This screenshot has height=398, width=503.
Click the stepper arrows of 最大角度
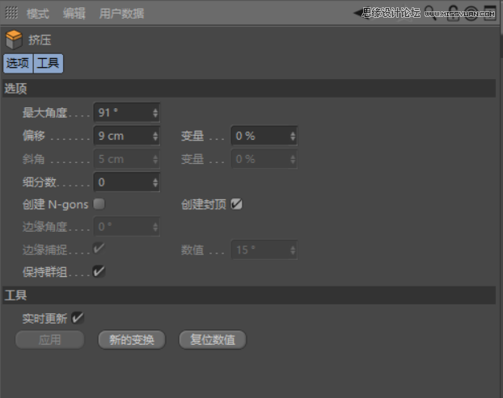point(155,113)
